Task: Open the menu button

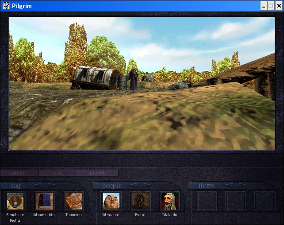Action: [19, 173]
